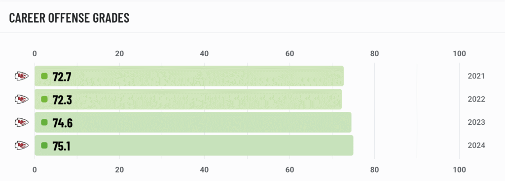Click the 2021 season year label
The image size is (505, 181).
(x=476, y=76)
